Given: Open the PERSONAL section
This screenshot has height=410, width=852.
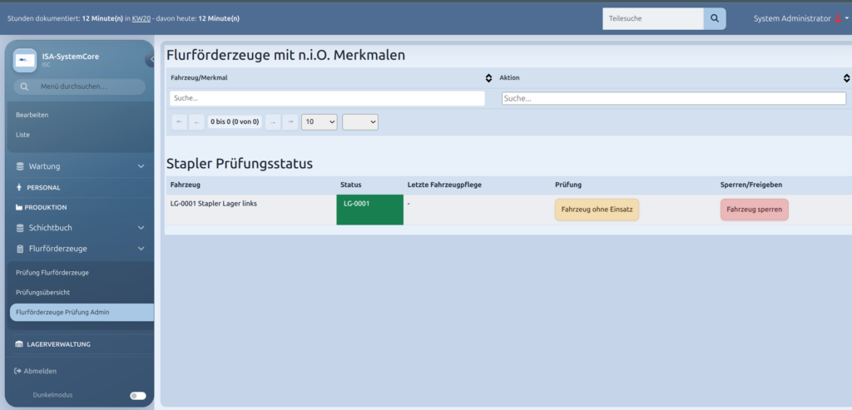Looking at the screenshot, I should coord(43,187).
